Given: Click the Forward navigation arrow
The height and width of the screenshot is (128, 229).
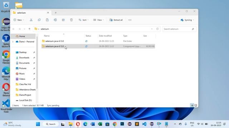Looking at the screenshot, I should pos(19,29).
